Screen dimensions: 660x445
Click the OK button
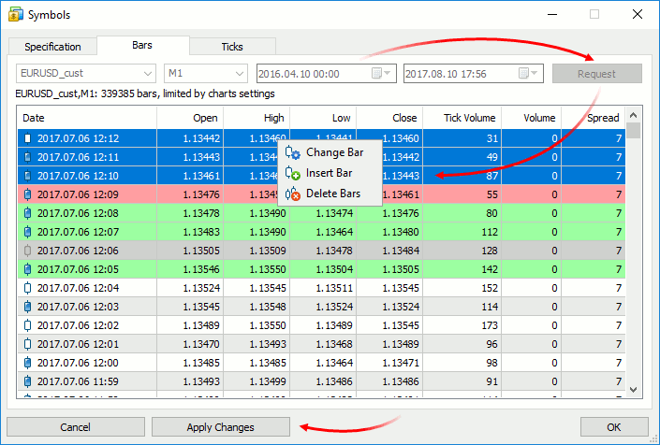click(614, 427)
